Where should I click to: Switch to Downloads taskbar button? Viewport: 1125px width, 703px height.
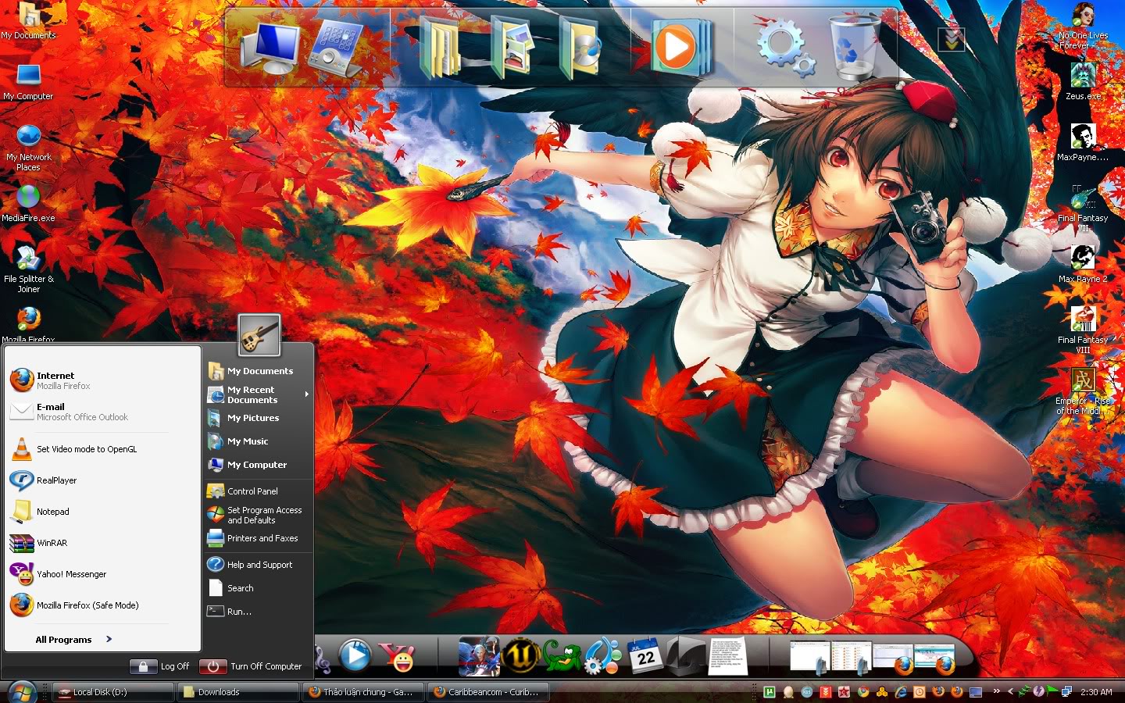point(238,692)
